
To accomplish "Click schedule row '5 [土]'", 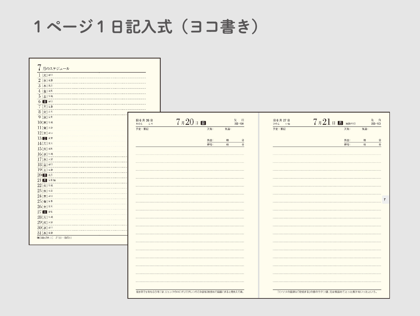I will [91, 96].
